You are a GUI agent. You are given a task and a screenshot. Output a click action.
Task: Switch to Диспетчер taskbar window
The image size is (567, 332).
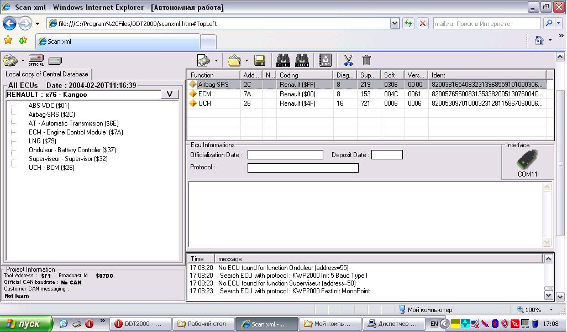393,324
